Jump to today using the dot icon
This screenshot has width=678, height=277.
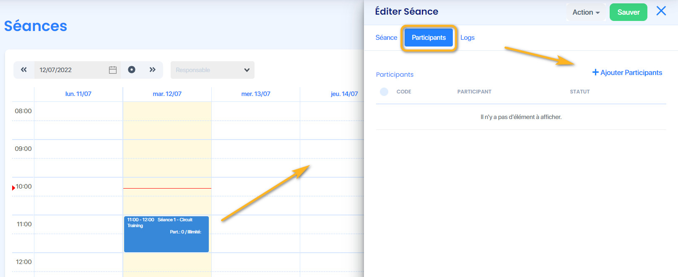pos(132,70)
